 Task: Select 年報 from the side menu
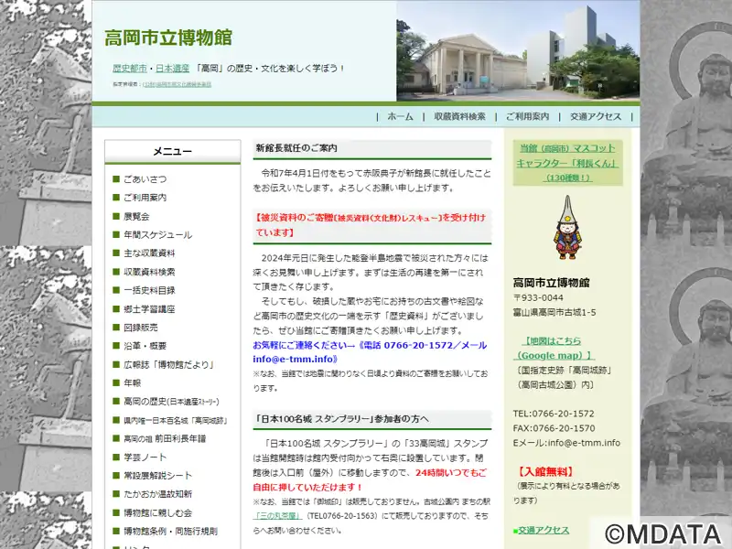(132, 382)
